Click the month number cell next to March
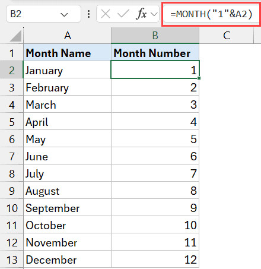Viewport: 261px width, 269px height. [155, 104]
